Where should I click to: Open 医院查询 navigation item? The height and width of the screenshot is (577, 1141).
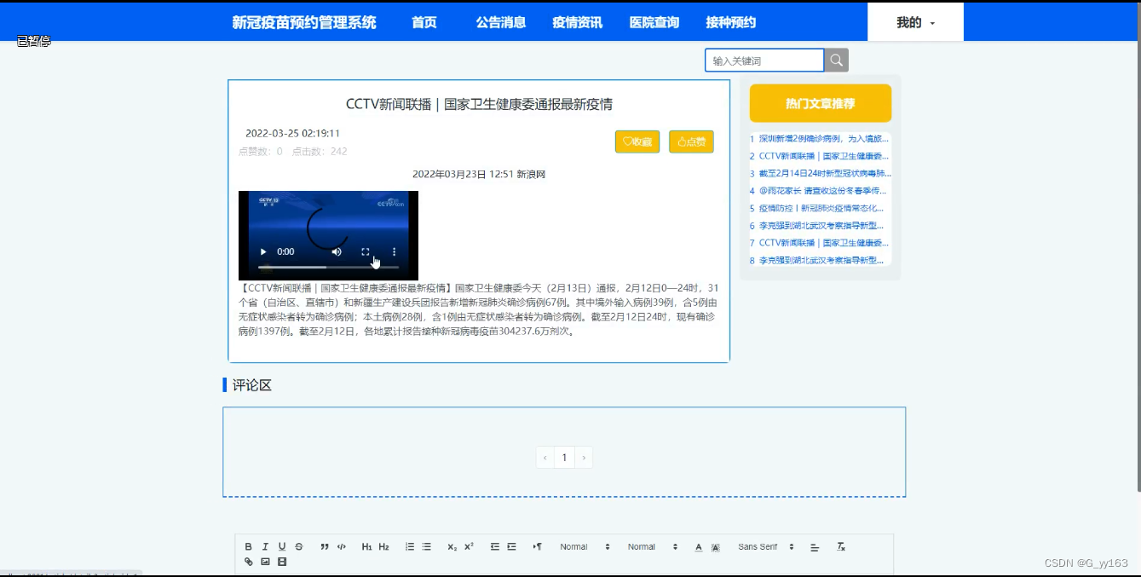click(654, 22)
